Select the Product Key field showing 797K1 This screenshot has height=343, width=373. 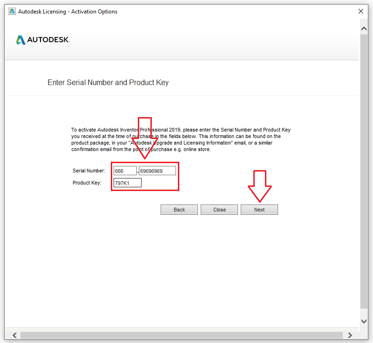coord(127,183)
